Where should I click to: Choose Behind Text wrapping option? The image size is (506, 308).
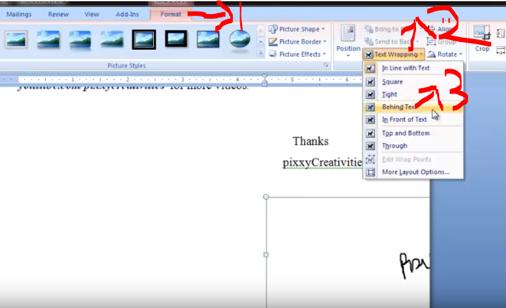(414, 107)
